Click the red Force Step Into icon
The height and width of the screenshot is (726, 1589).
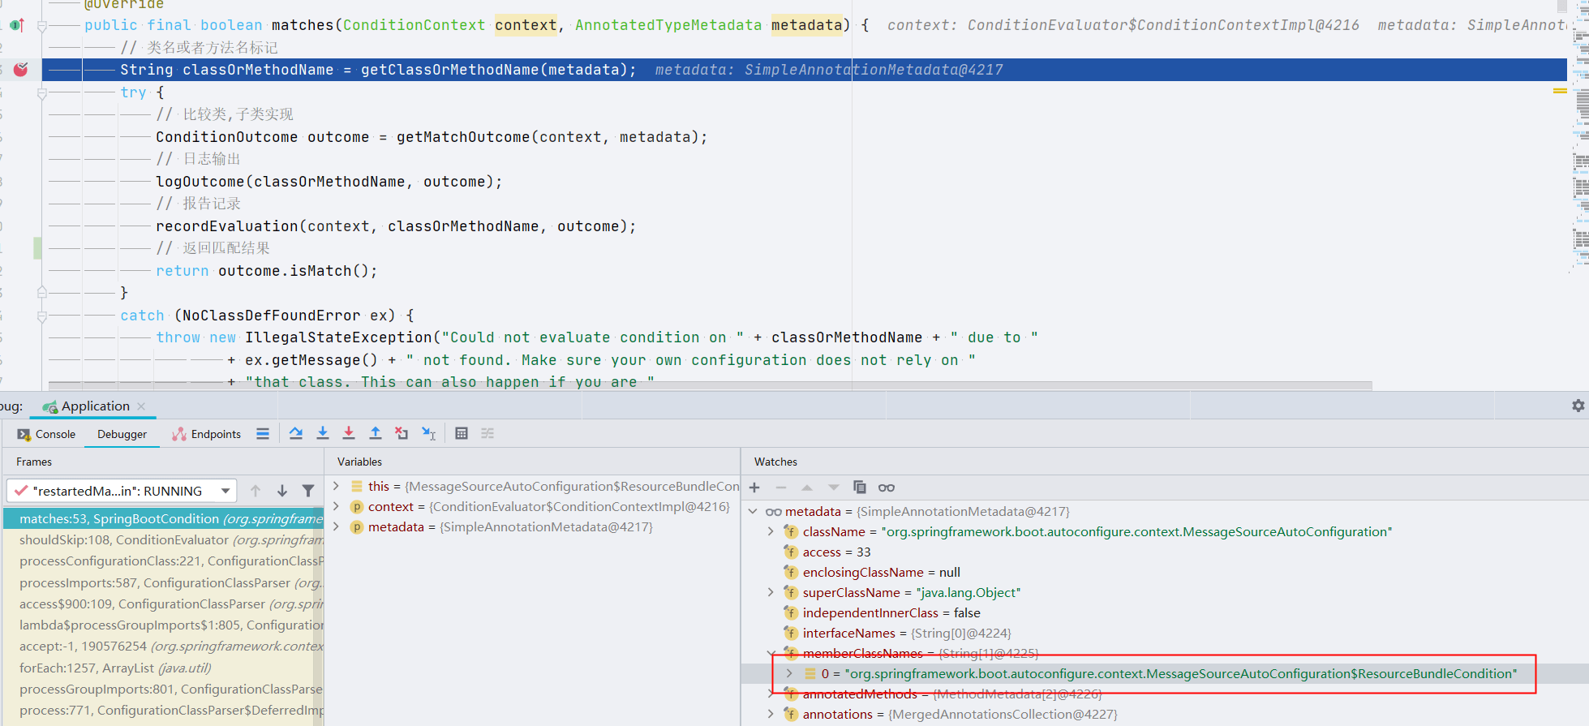tap(349, 433)
